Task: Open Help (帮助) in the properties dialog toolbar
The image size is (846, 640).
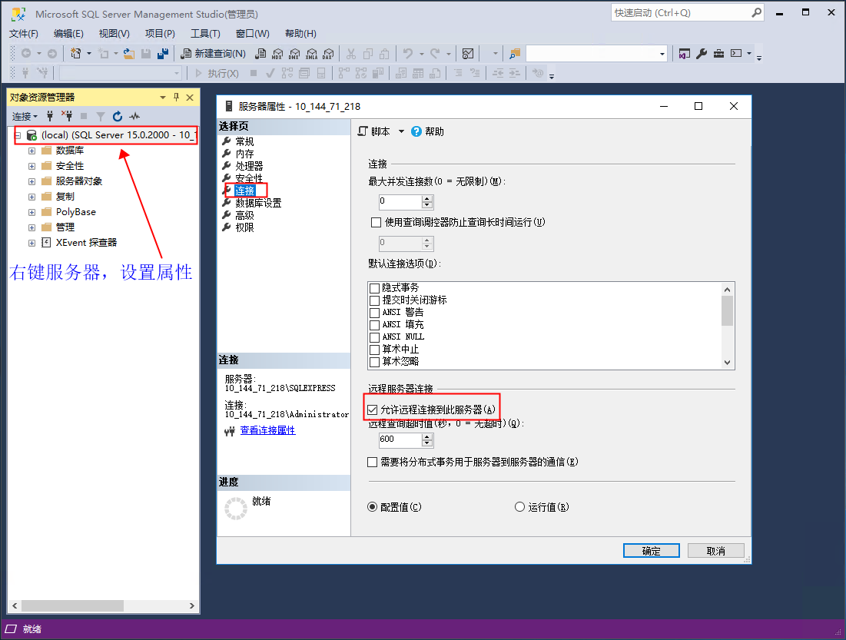Action: click(x=428, y=131)
